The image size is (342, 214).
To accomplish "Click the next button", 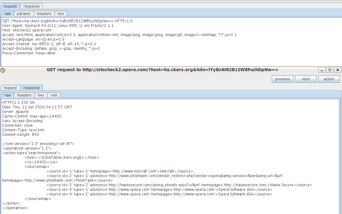I will coord(306,79).
